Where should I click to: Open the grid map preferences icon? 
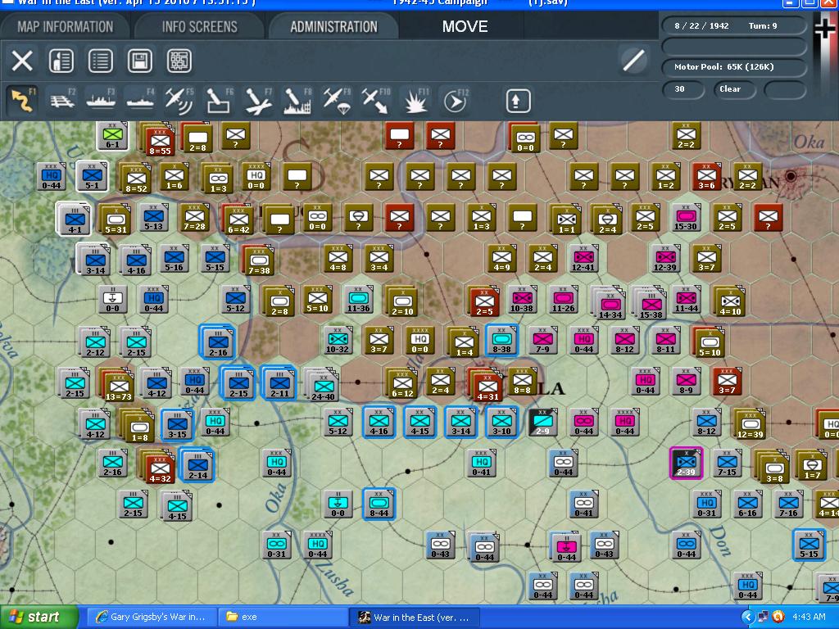(x=179, y=61)
